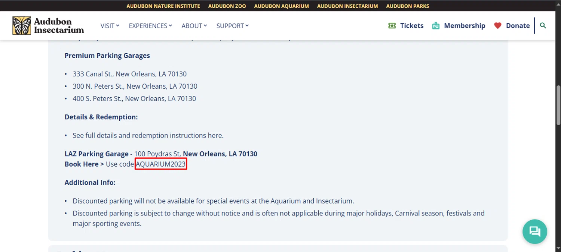This screenshot has width=561, height=252.
Task: Click the Membership card icon
Action: tap(436, 26)
